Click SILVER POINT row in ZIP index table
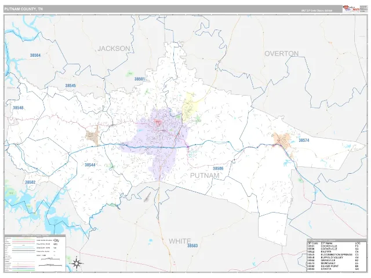This screenshot has height=278, width=371. [333, 266]
